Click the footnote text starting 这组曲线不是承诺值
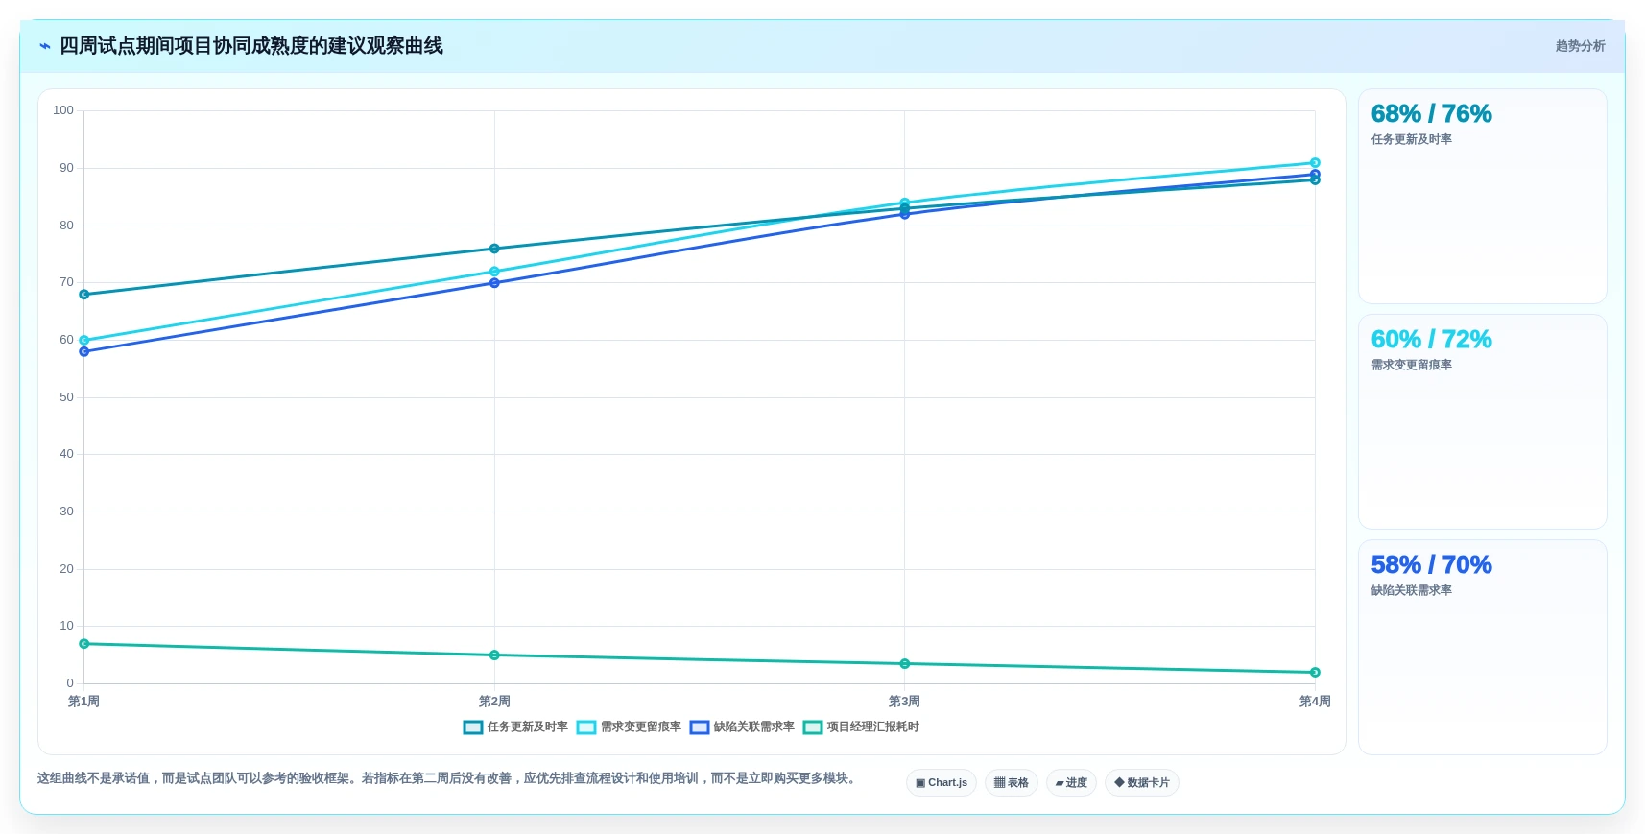The height and width of the screenshot is (834, 1645). tap(448, 778)
